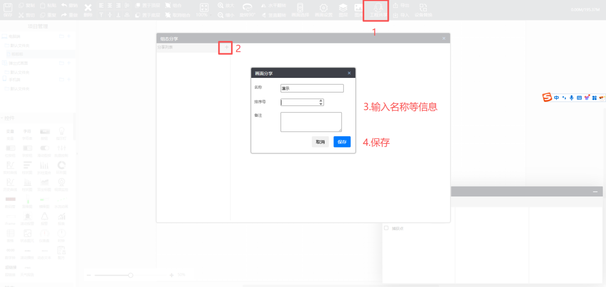Click the plus icon beside 分享列表
Screen dimensions: 606x287
coord(226,47)
